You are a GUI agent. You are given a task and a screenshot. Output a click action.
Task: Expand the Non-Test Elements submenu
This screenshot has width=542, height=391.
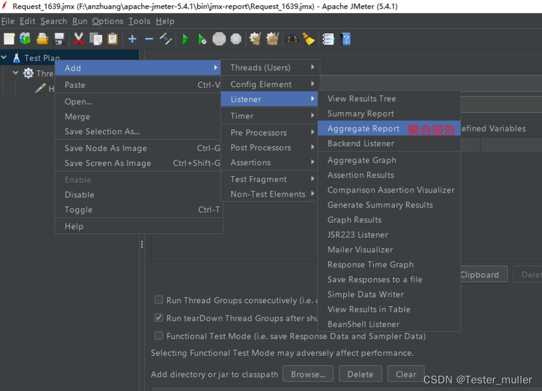point(270,194)
